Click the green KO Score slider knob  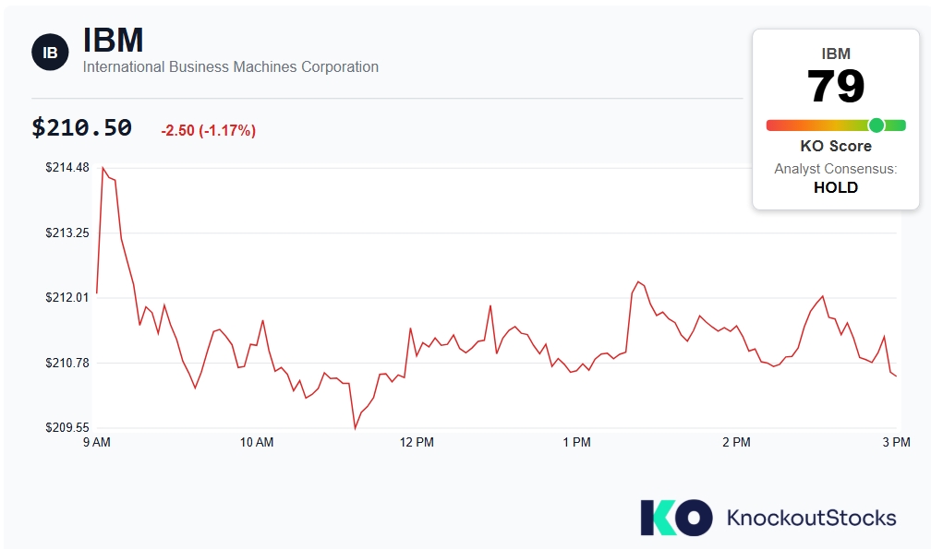point(877,125)
